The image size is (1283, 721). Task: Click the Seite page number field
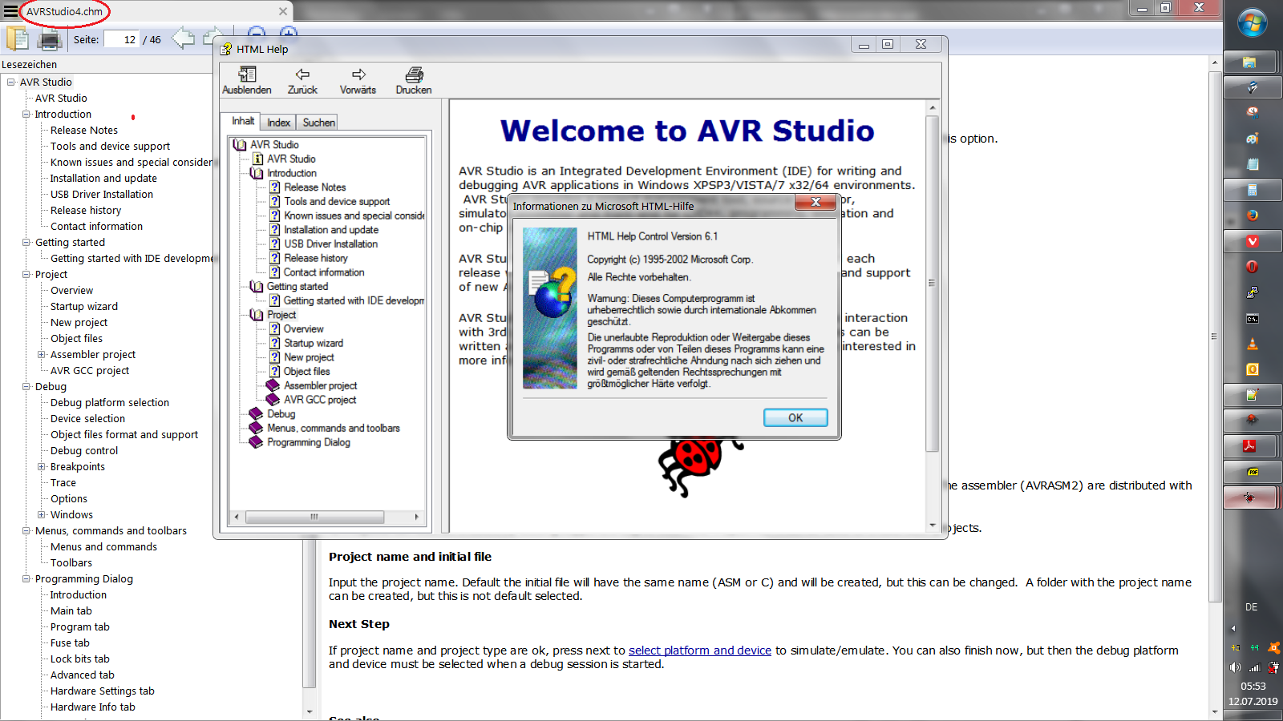click(121, 39)
